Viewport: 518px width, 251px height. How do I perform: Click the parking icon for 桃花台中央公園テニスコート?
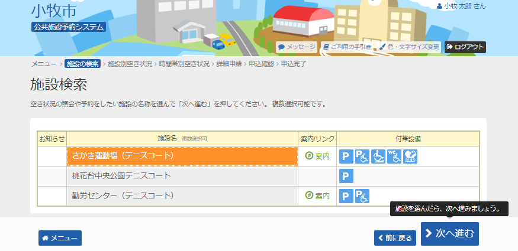tap(346, 176)
